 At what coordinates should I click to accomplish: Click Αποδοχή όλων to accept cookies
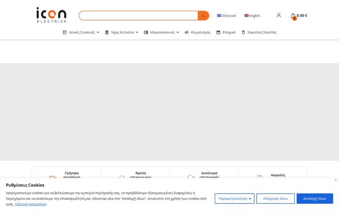point(315,198)
